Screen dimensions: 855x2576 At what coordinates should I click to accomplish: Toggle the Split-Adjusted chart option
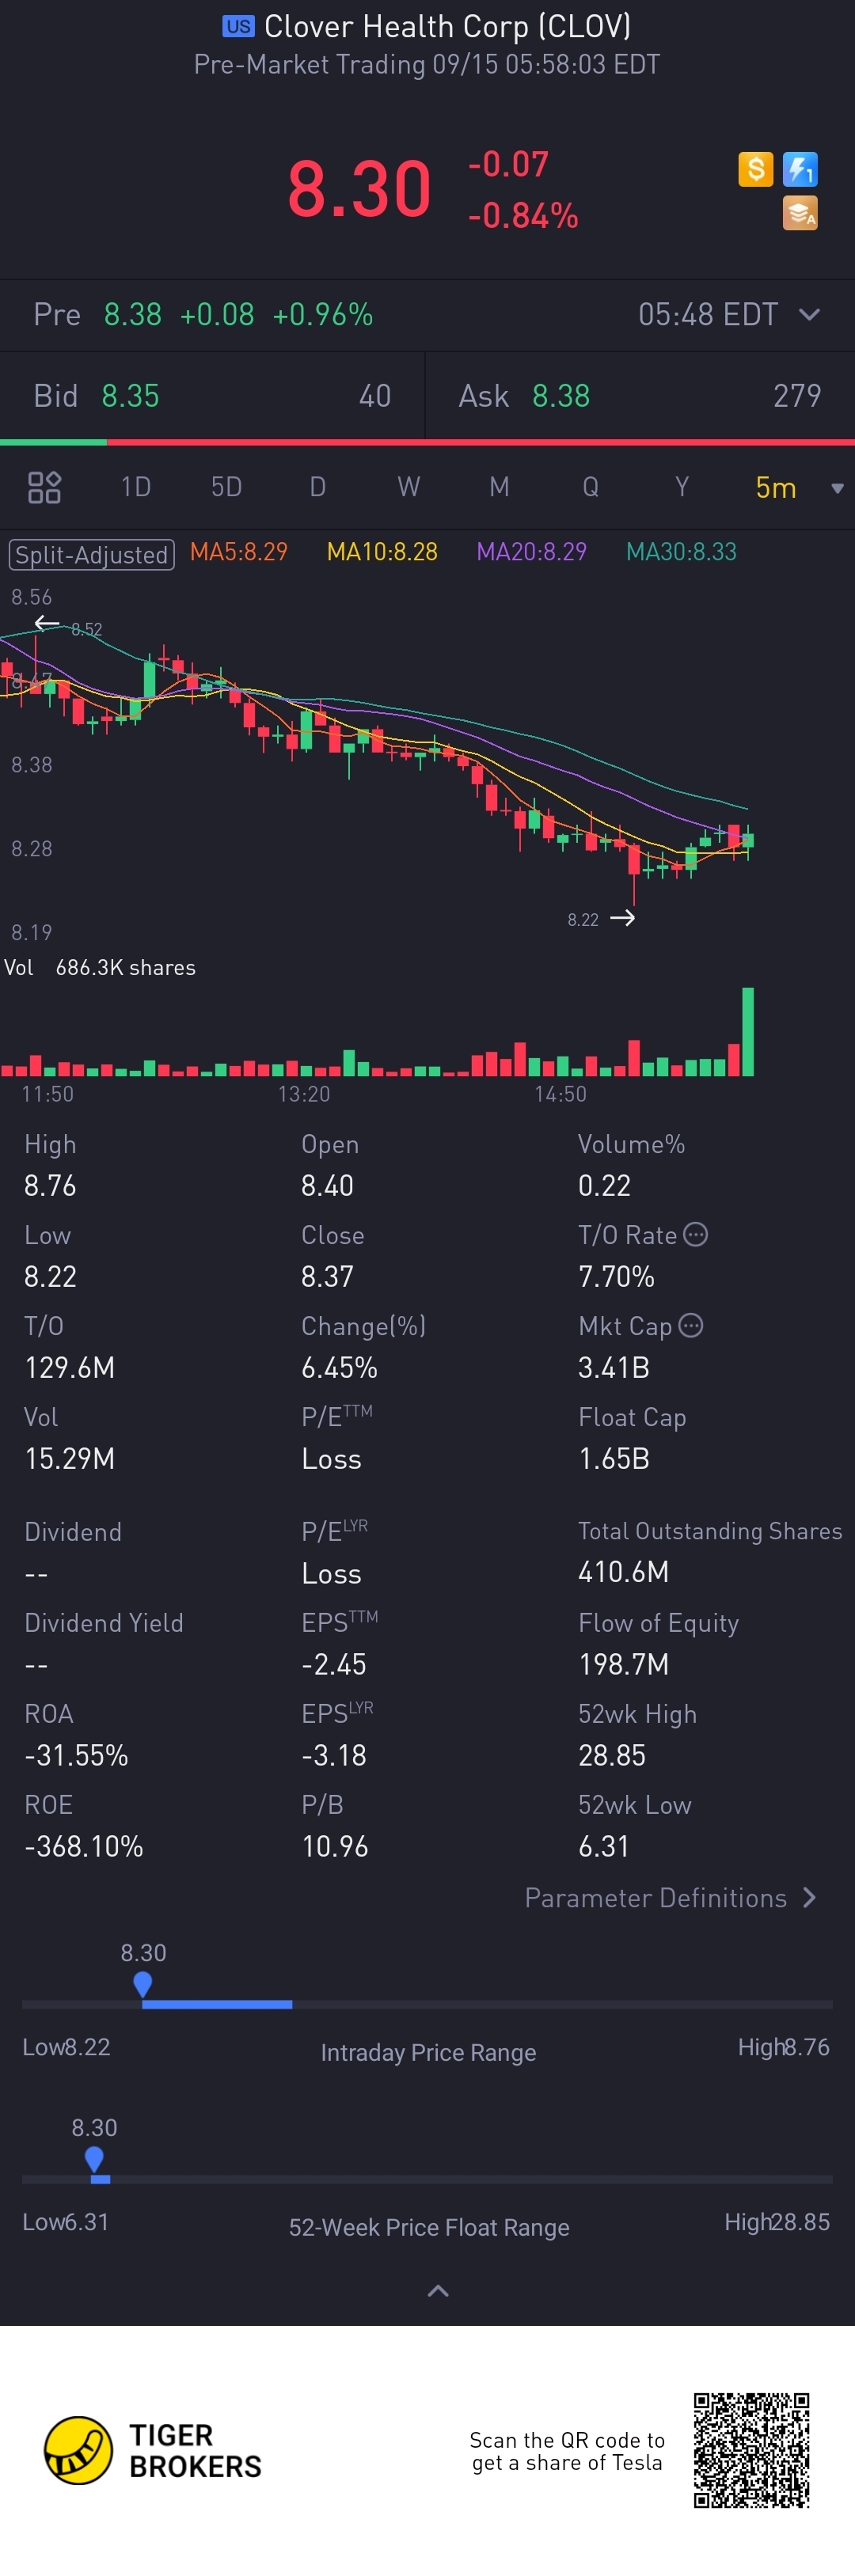click(92, 554)
